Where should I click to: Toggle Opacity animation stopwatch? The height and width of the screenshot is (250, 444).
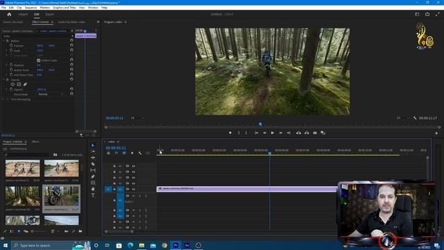(x=11, y=90)
